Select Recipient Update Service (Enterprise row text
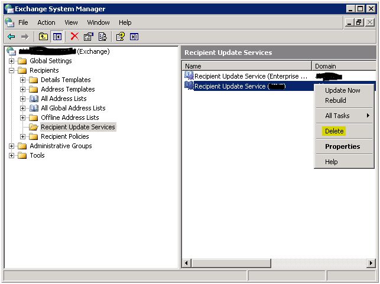This screenshot has width=380, height=284. tap(251, 76)
